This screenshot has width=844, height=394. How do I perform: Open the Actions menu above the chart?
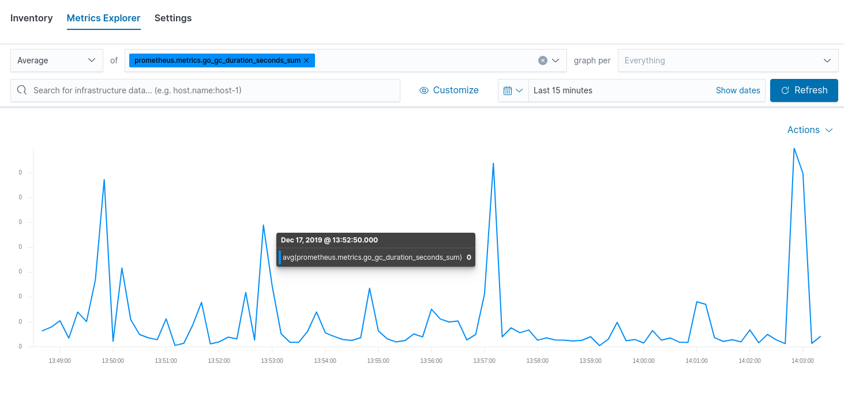coord(810,130)
